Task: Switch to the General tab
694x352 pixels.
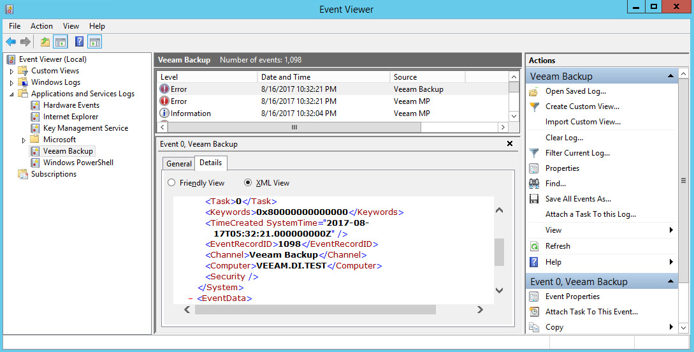Action: tap(178, 164)
